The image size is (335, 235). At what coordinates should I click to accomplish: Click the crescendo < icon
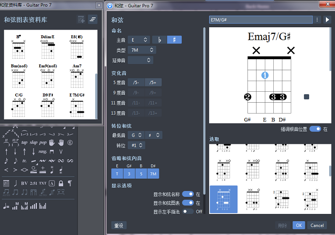tap(6, 170)
